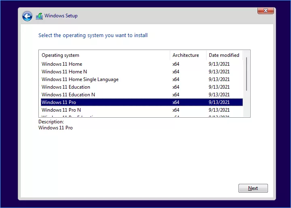Image resolution: width=291 pixels, height=208 pixels.
Task: Click x64 in the Windows 11 Home row
Action: (x=176, y=64)
